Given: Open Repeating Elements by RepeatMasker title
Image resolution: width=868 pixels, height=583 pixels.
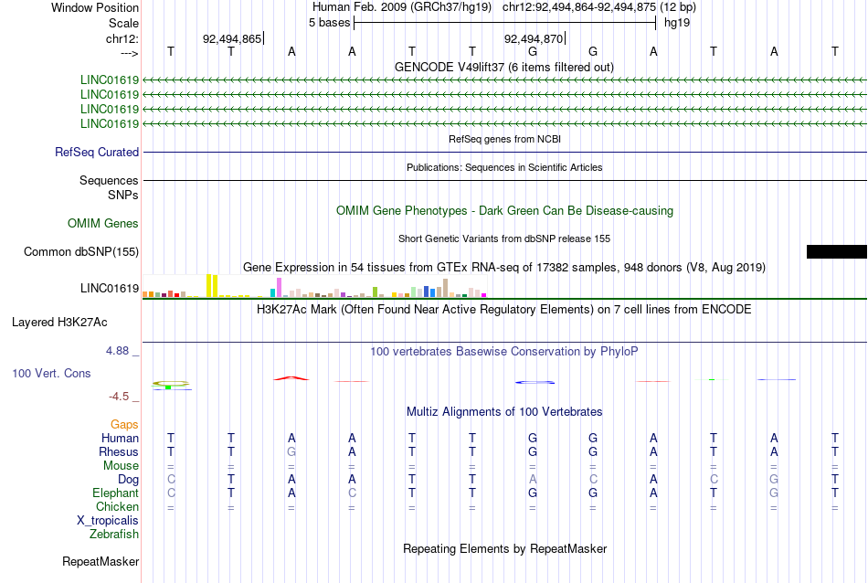Looking at the screenshot, I should [504, 549].
